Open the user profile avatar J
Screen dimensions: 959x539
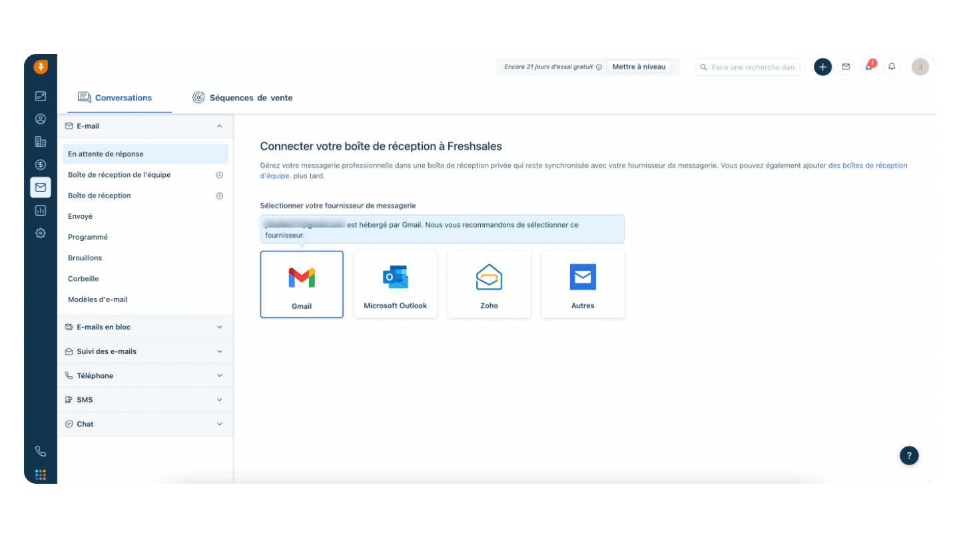pyautogui.click(x=920, y=67)
